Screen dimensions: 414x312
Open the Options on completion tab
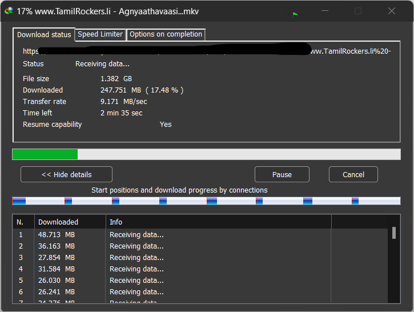(x=166, y=34)
